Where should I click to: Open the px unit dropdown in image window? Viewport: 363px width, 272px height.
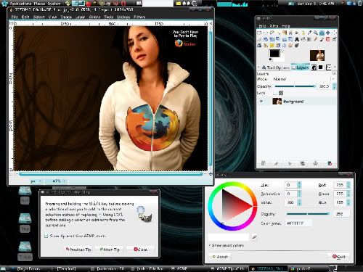point(36,181)
